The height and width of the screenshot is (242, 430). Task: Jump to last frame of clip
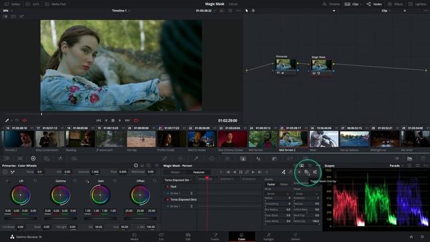click(127, 120)
